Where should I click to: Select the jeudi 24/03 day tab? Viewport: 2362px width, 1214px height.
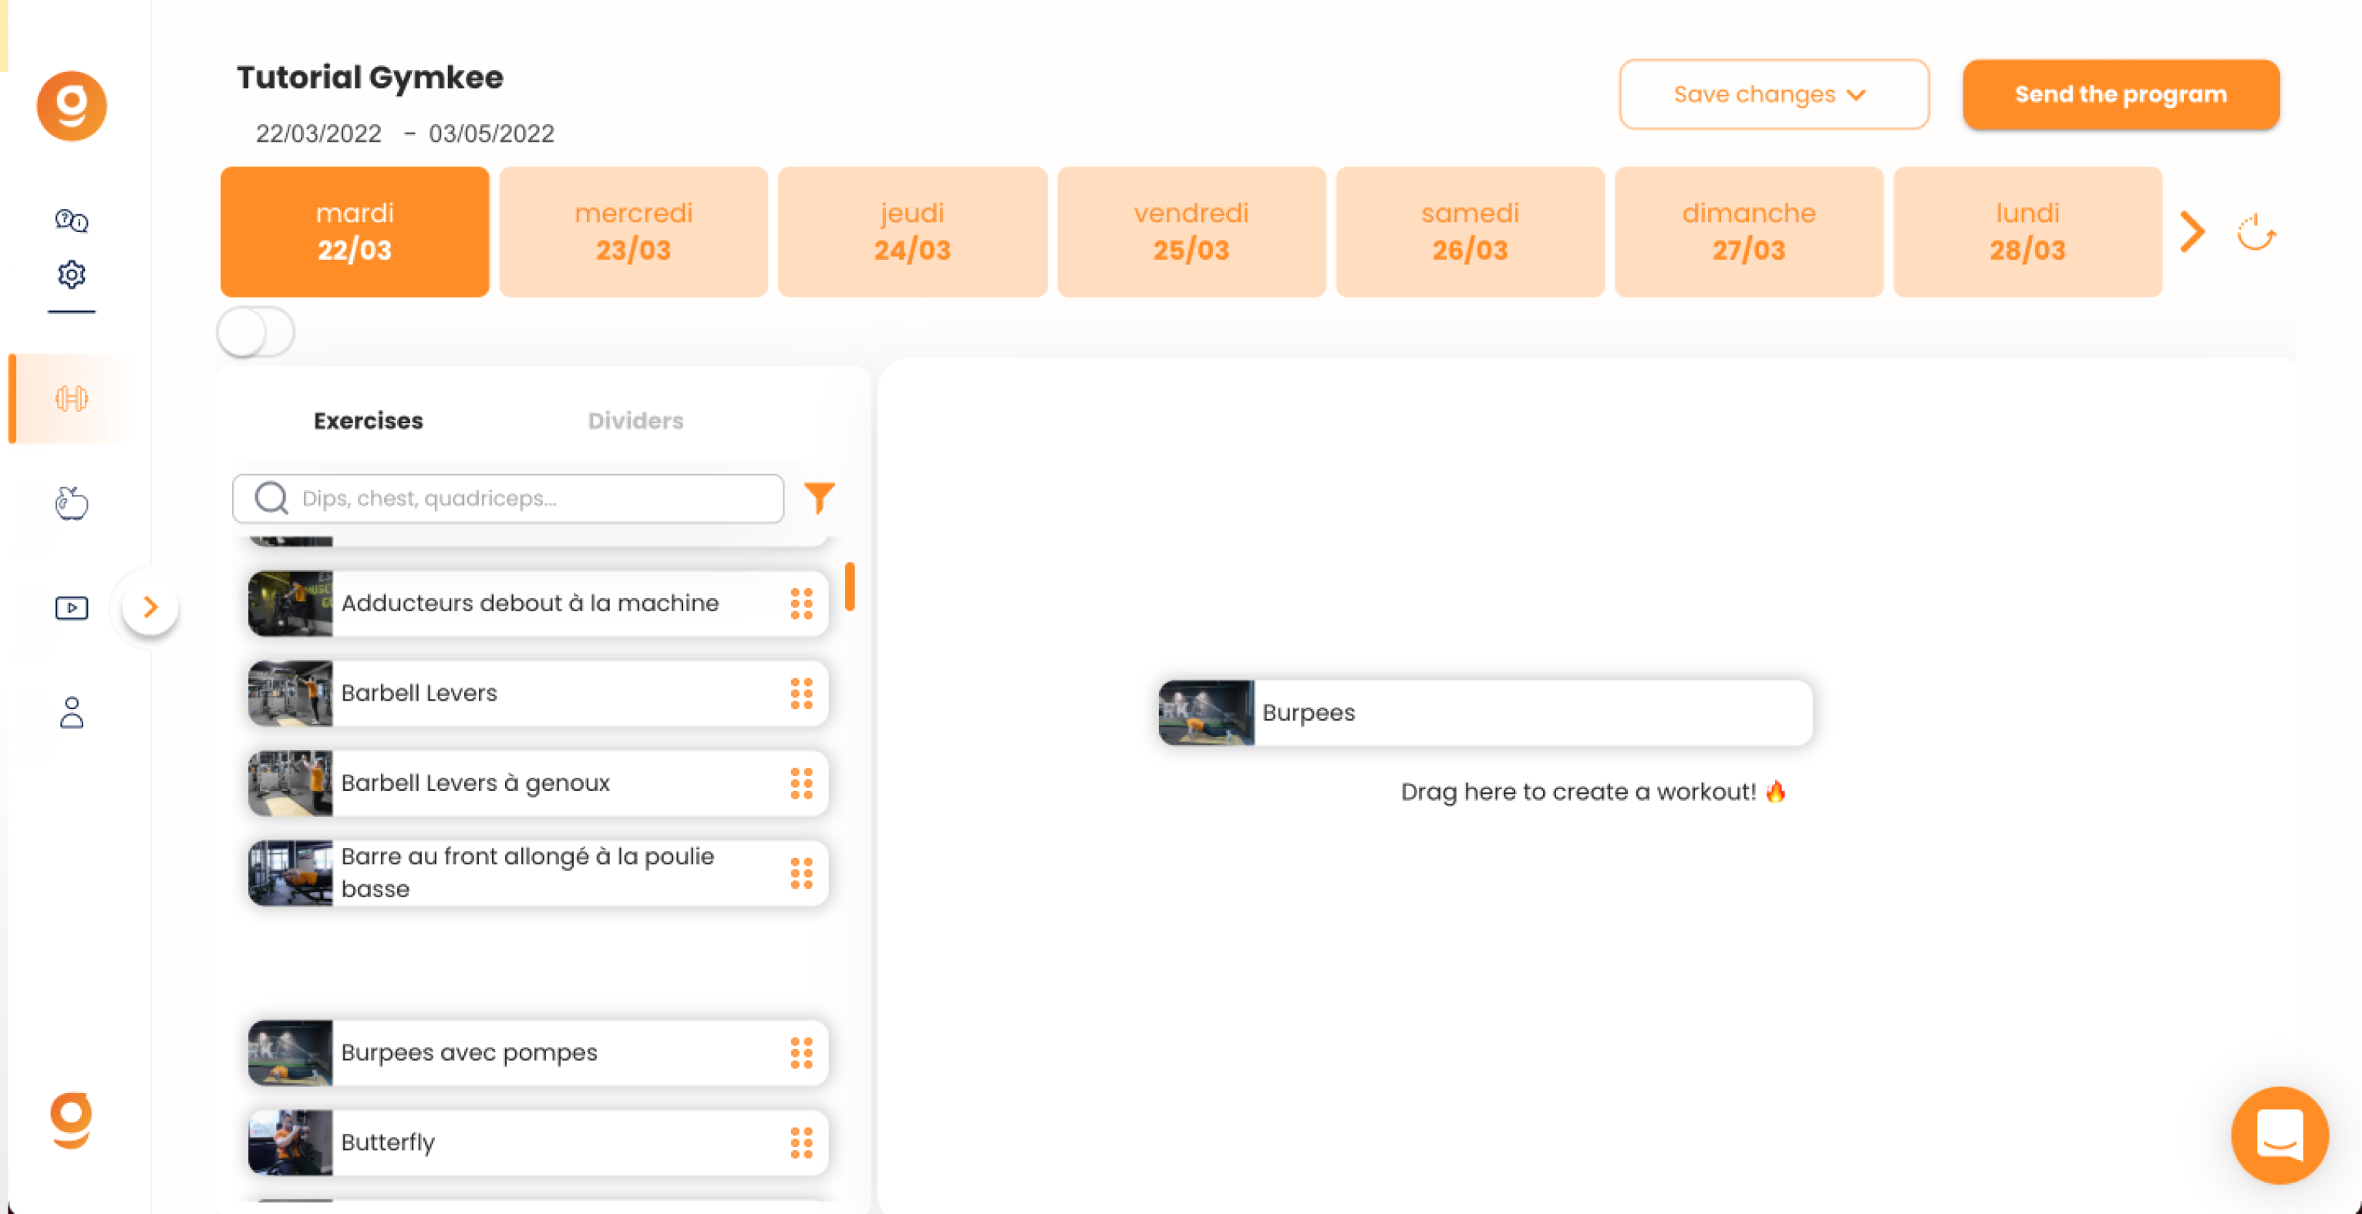click(912, 232)
